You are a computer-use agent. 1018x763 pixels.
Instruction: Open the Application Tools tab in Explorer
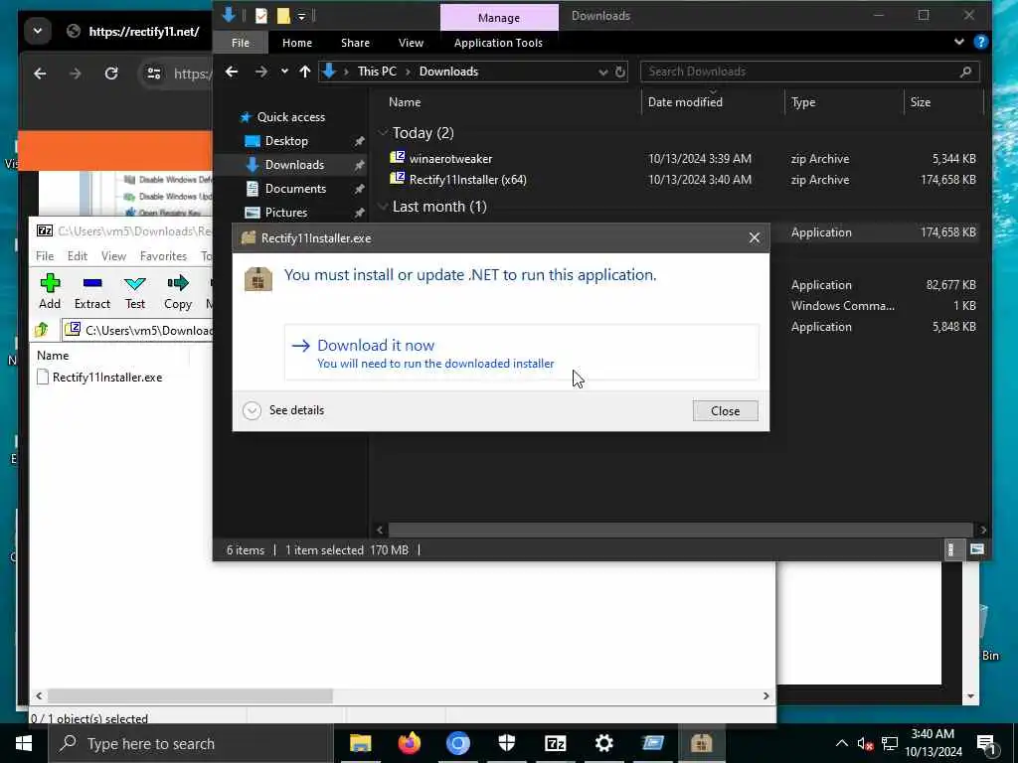click(498, 43)
